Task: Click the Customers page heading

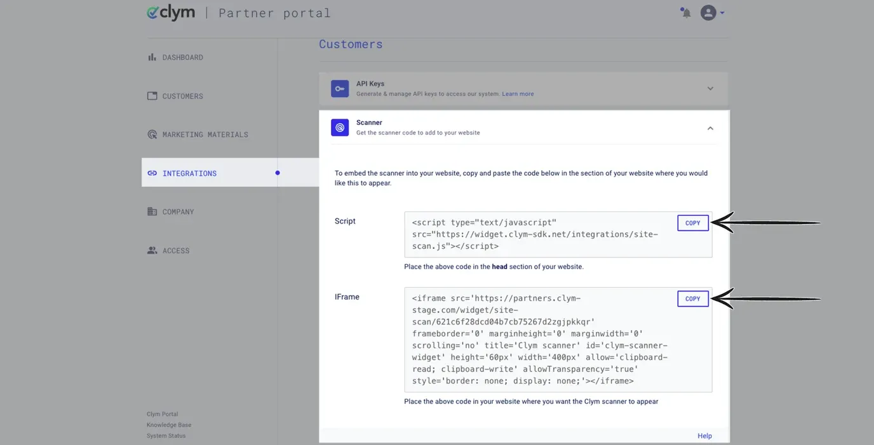Action: click(351, 44)
